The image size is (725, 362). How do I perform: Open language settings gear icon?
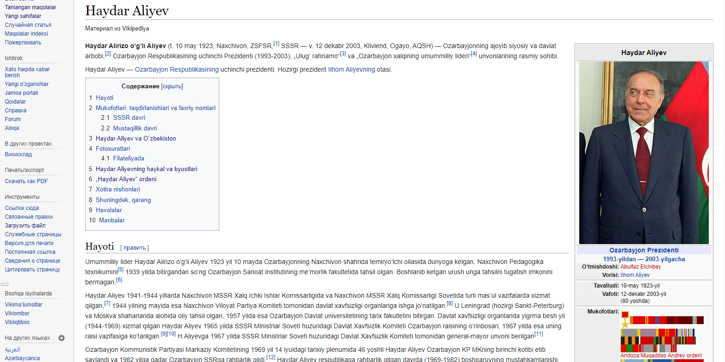tap(62, 338)
